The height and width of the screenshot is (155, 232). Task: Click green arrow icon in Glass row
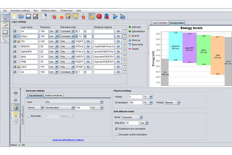tap(125, 36)
